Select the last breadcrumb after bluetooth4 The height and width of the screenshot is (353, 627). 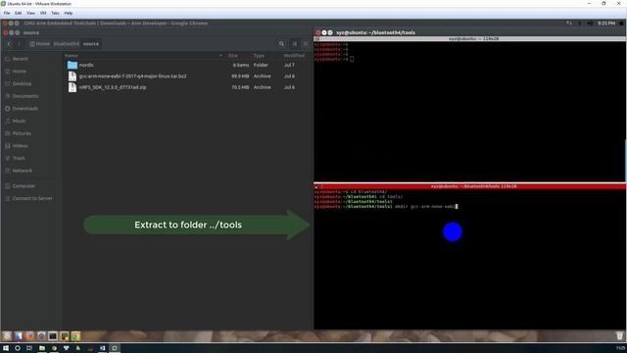(91, 43)
